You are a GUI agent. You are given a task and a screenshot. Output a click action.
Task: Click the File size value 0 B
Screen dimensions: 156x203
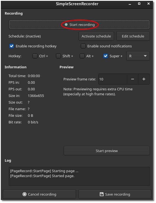click(30, 115)
